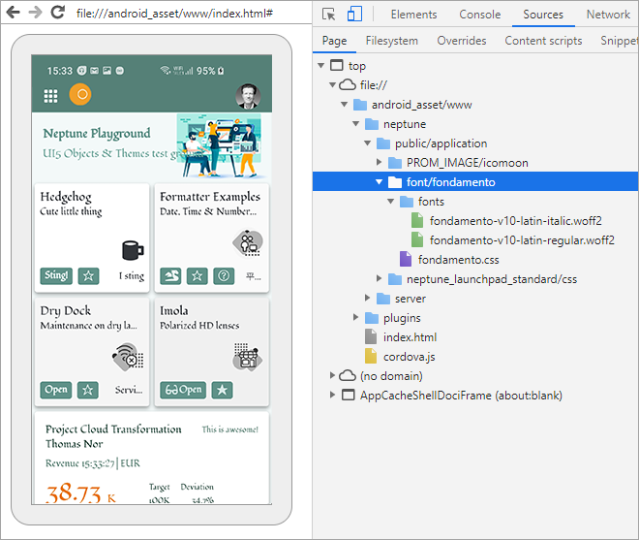This screenshot has width=639, height=540.
Task: Click the Wi-Fi status icon in phone bar
Action: click(x=165, y=70)
